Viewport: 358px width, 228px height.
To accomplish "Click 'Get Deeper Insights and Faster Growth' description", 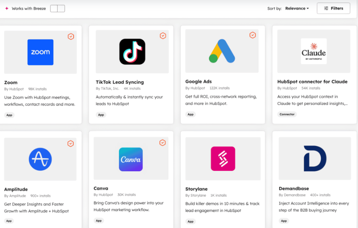I will point(36,208).
